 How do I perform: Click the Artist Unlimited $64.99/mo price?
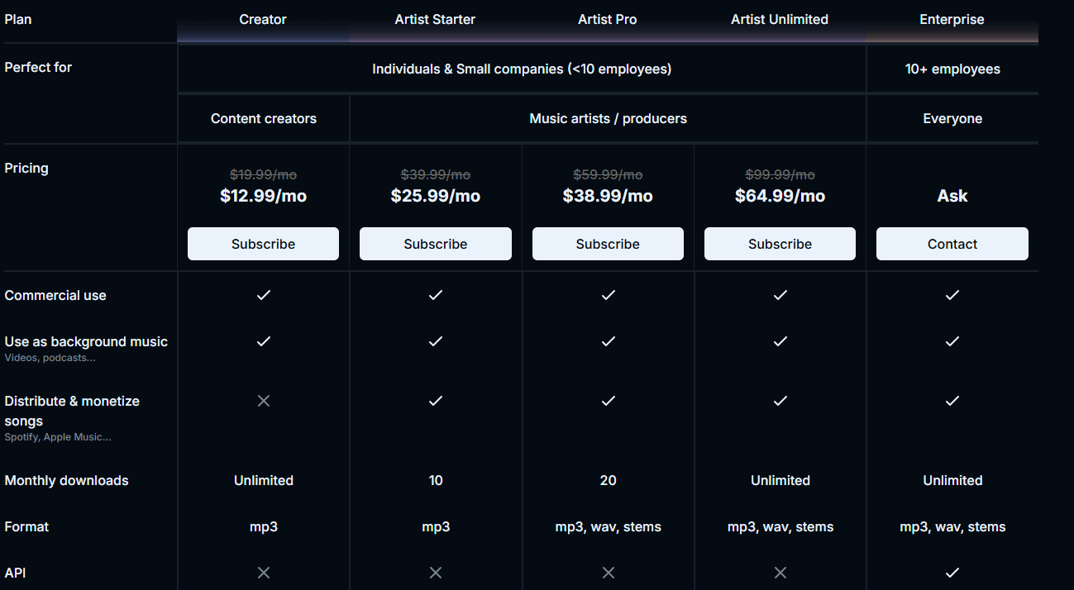[x=780, y=196]
